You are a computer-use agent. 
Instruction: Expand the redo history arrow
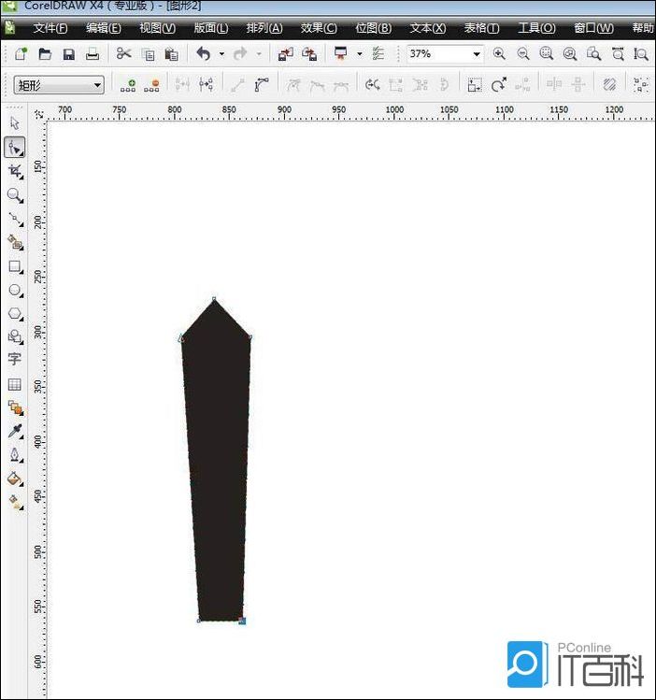(259, 54)
